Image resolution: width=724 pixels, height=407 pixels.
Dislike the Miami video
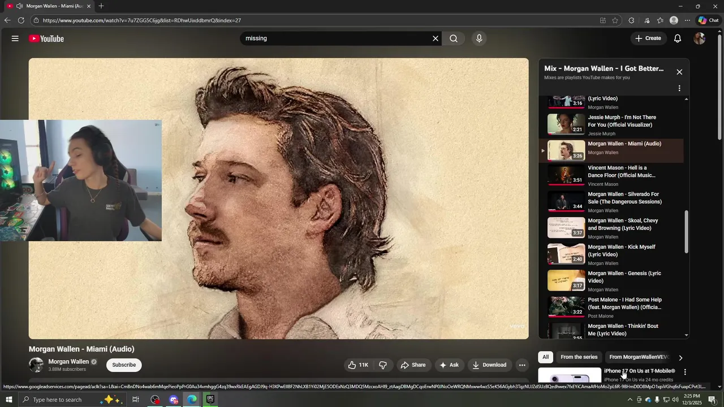pos(383,365)
